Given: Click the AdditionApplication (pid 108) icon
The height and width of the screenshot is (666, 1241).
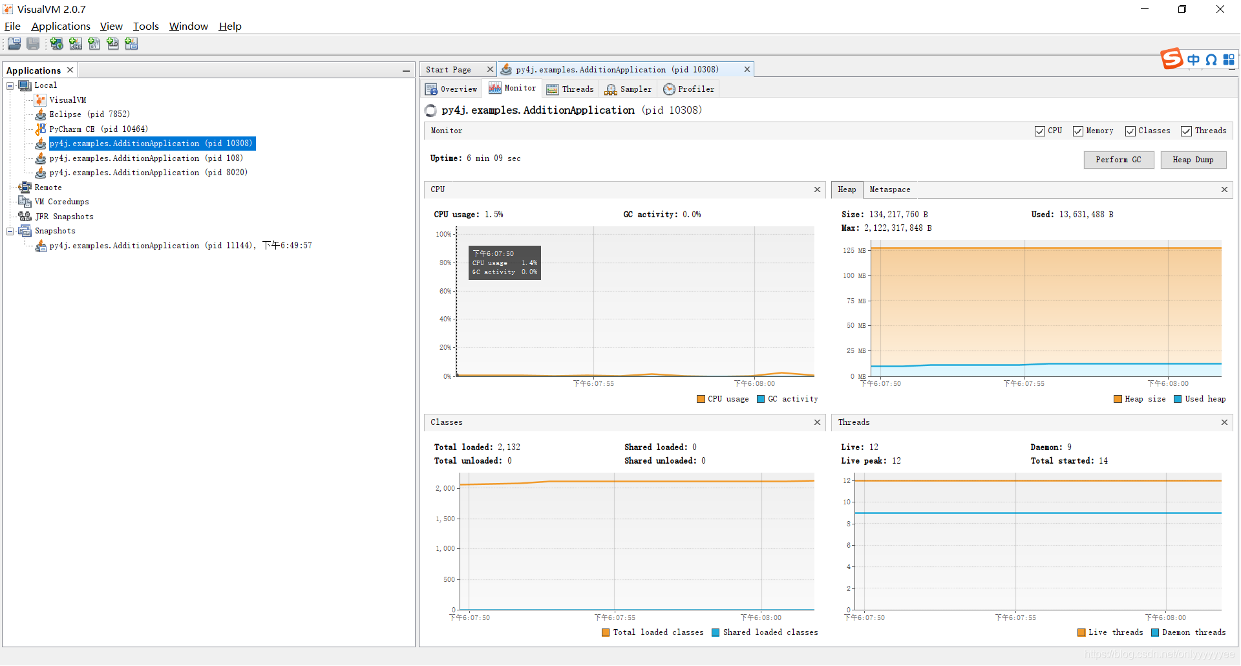Looking at the screenshot, I should click(x=41, y=158).
